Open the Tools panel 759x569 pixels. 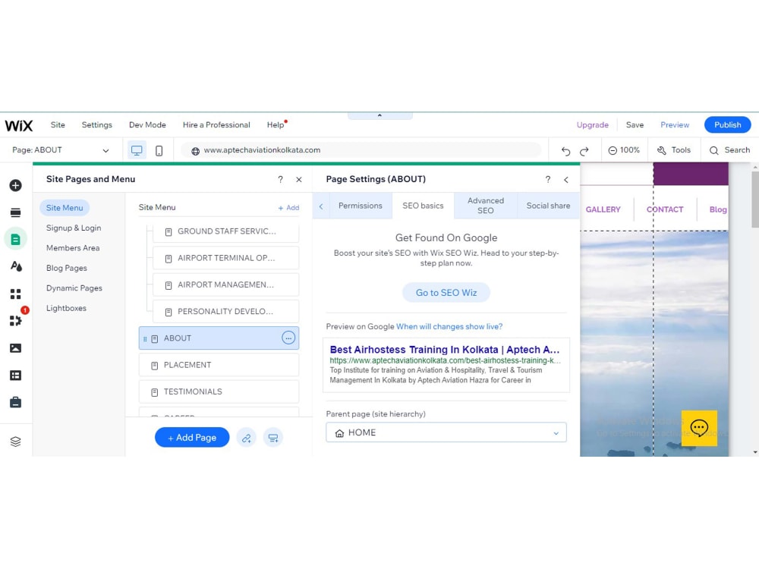pyautogui.click(x=674, y=150)
